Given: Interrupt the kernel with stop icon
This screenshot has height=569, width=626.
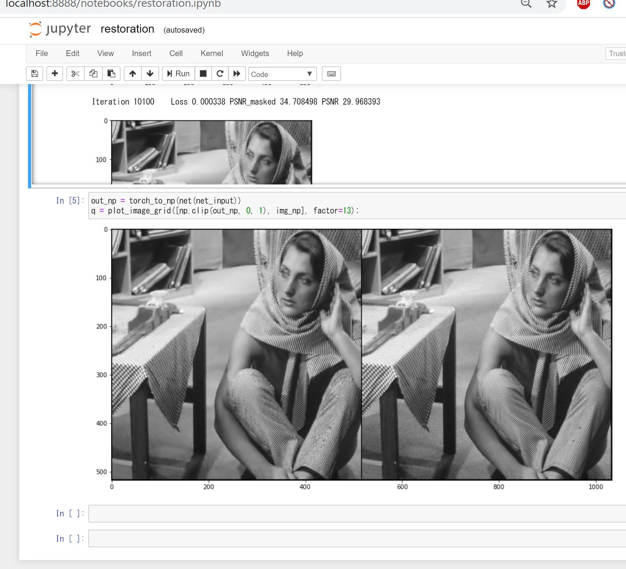Looking at the screenshot, I should pos(203,74).
